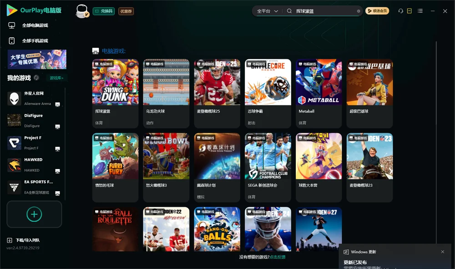
Task: Open the Madden 22 MVP Edition card
Action: coord(166,229)
